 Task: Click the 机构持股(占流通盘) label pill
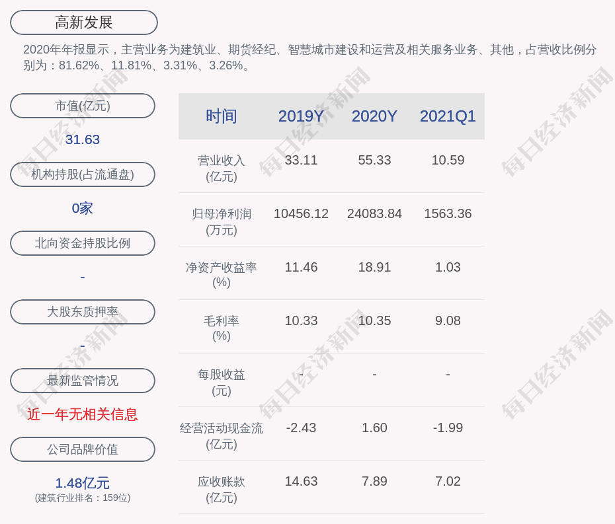(83, 174)
